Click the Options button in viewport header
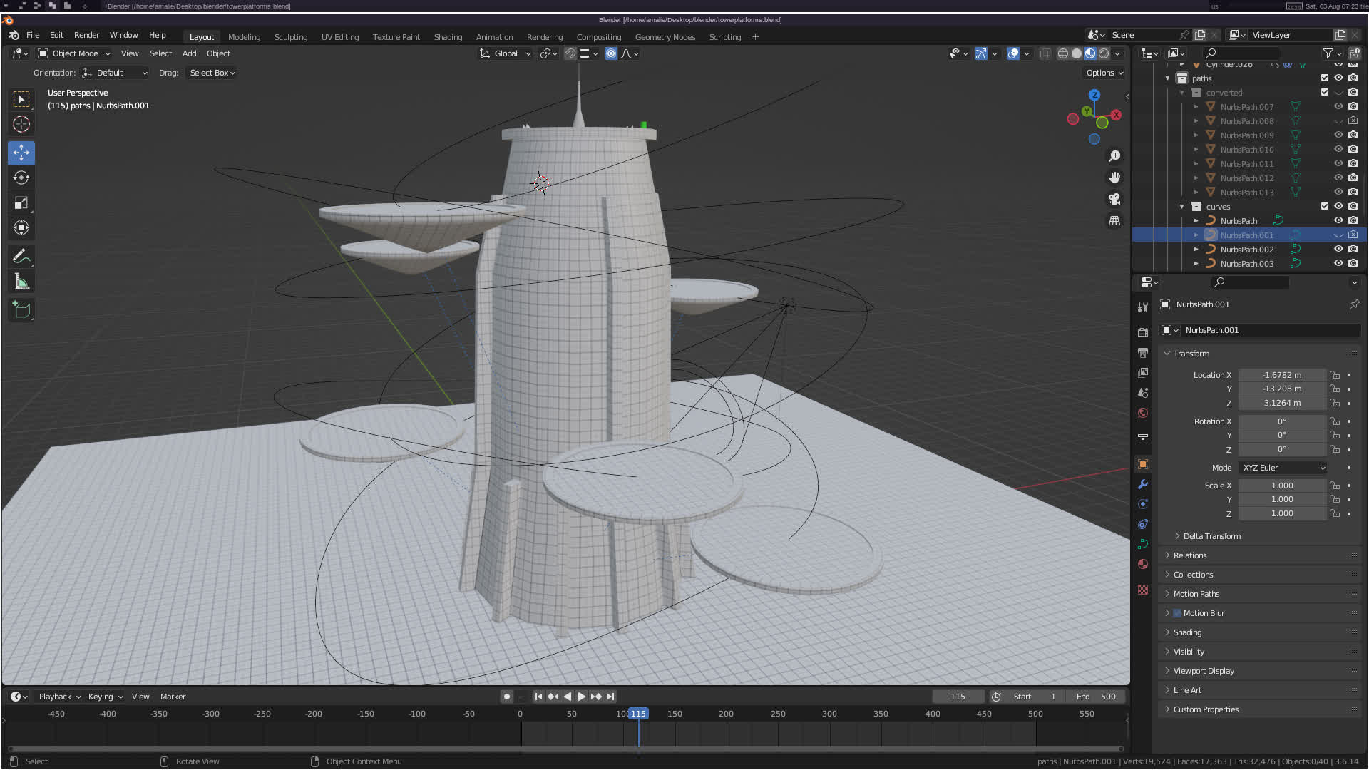The image size is (1369, 770). tap(1104, 73)
